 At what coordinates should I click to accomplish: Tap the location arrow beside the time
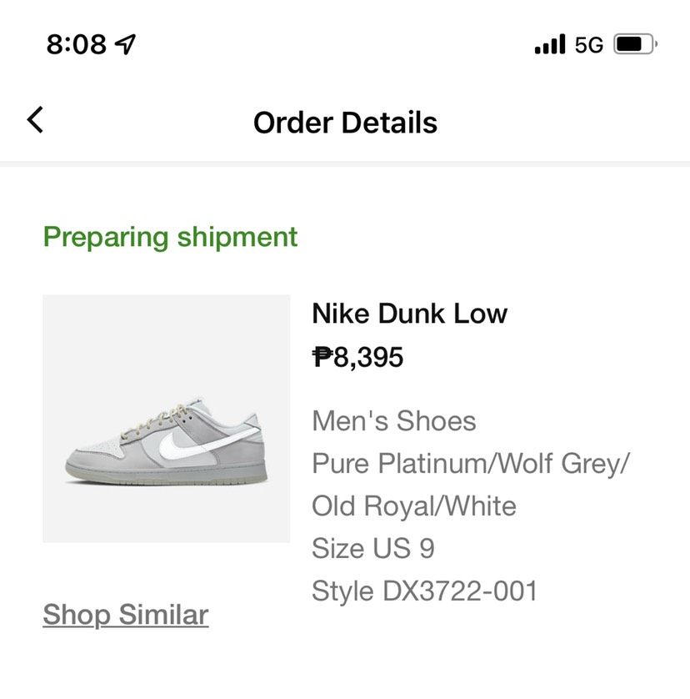tap(125, 44)
